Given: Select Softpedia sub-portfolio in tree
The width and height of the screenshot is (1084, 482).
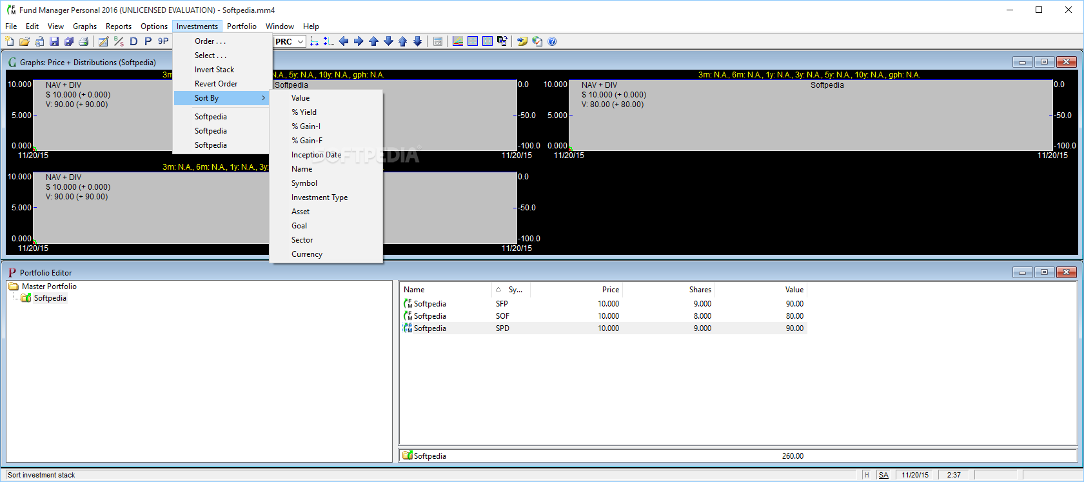Looking at the screenshot, I should click(x=50, y=298).
